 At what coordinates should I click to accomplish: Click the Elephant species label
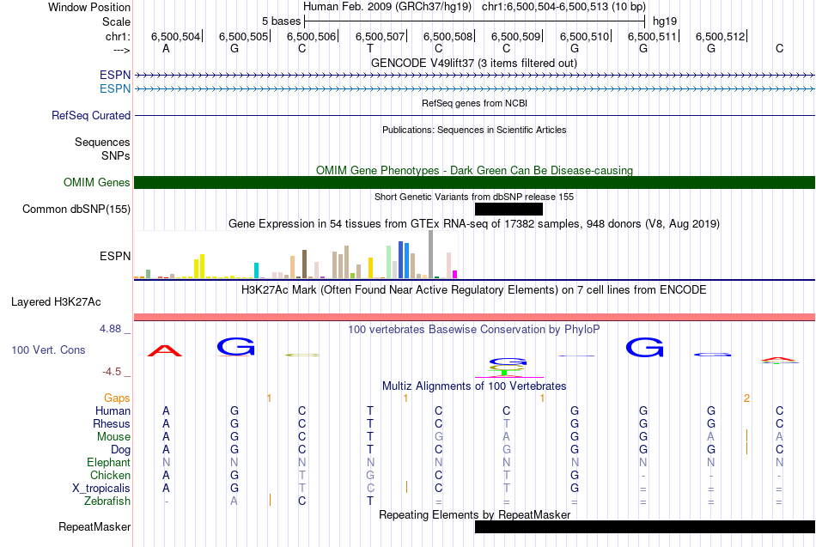[108, 463]
